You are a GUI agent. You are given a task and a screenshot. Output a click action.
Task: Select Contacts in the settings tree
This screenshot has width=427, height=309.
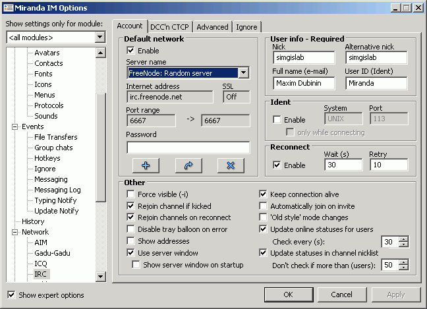coord(49,63)
